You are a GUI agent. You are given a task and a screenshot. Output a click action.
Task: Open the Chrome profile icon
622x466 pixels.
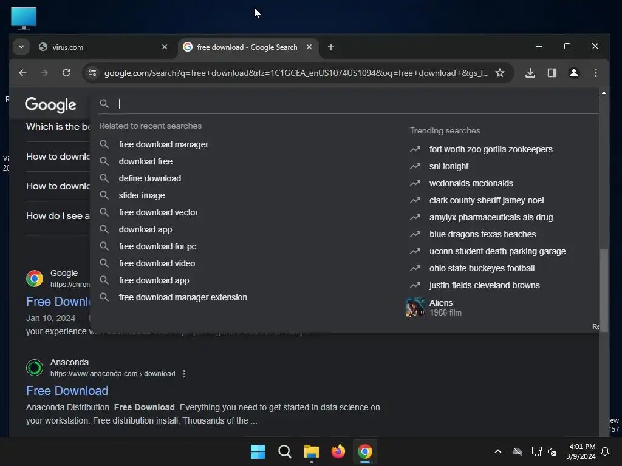coord(573,73)
